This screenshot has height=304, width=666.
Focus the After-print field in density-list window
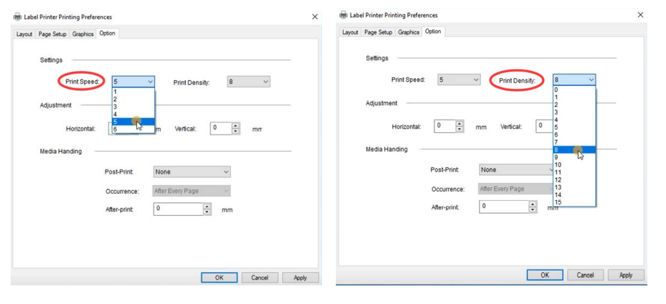coord(504,207)
